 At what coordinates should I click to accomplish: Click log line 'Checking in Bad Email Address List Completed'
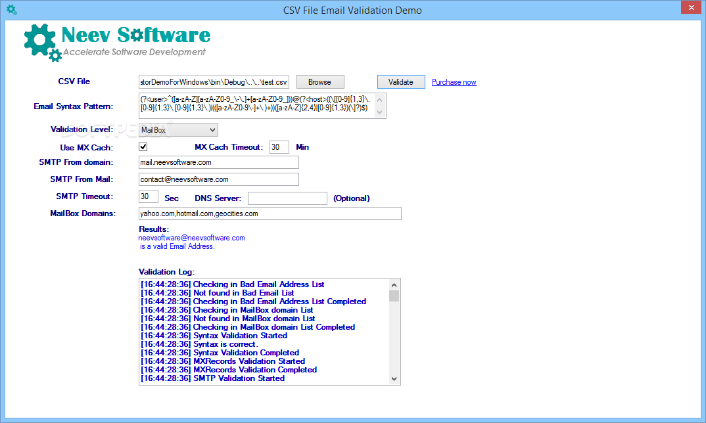coord(254,301)
